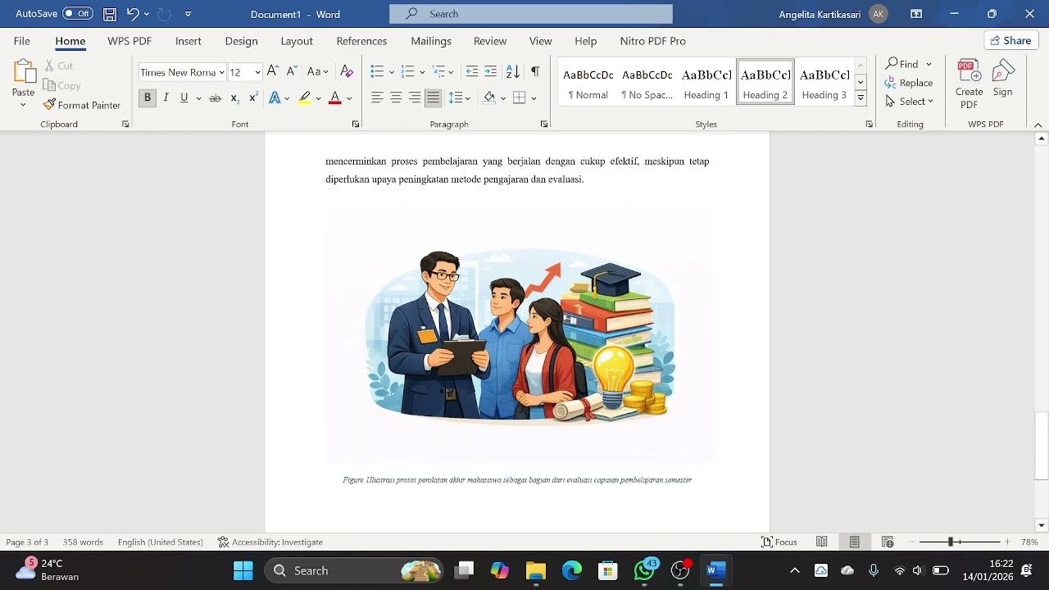
Task: Decrease the font size
Action: 292,72
